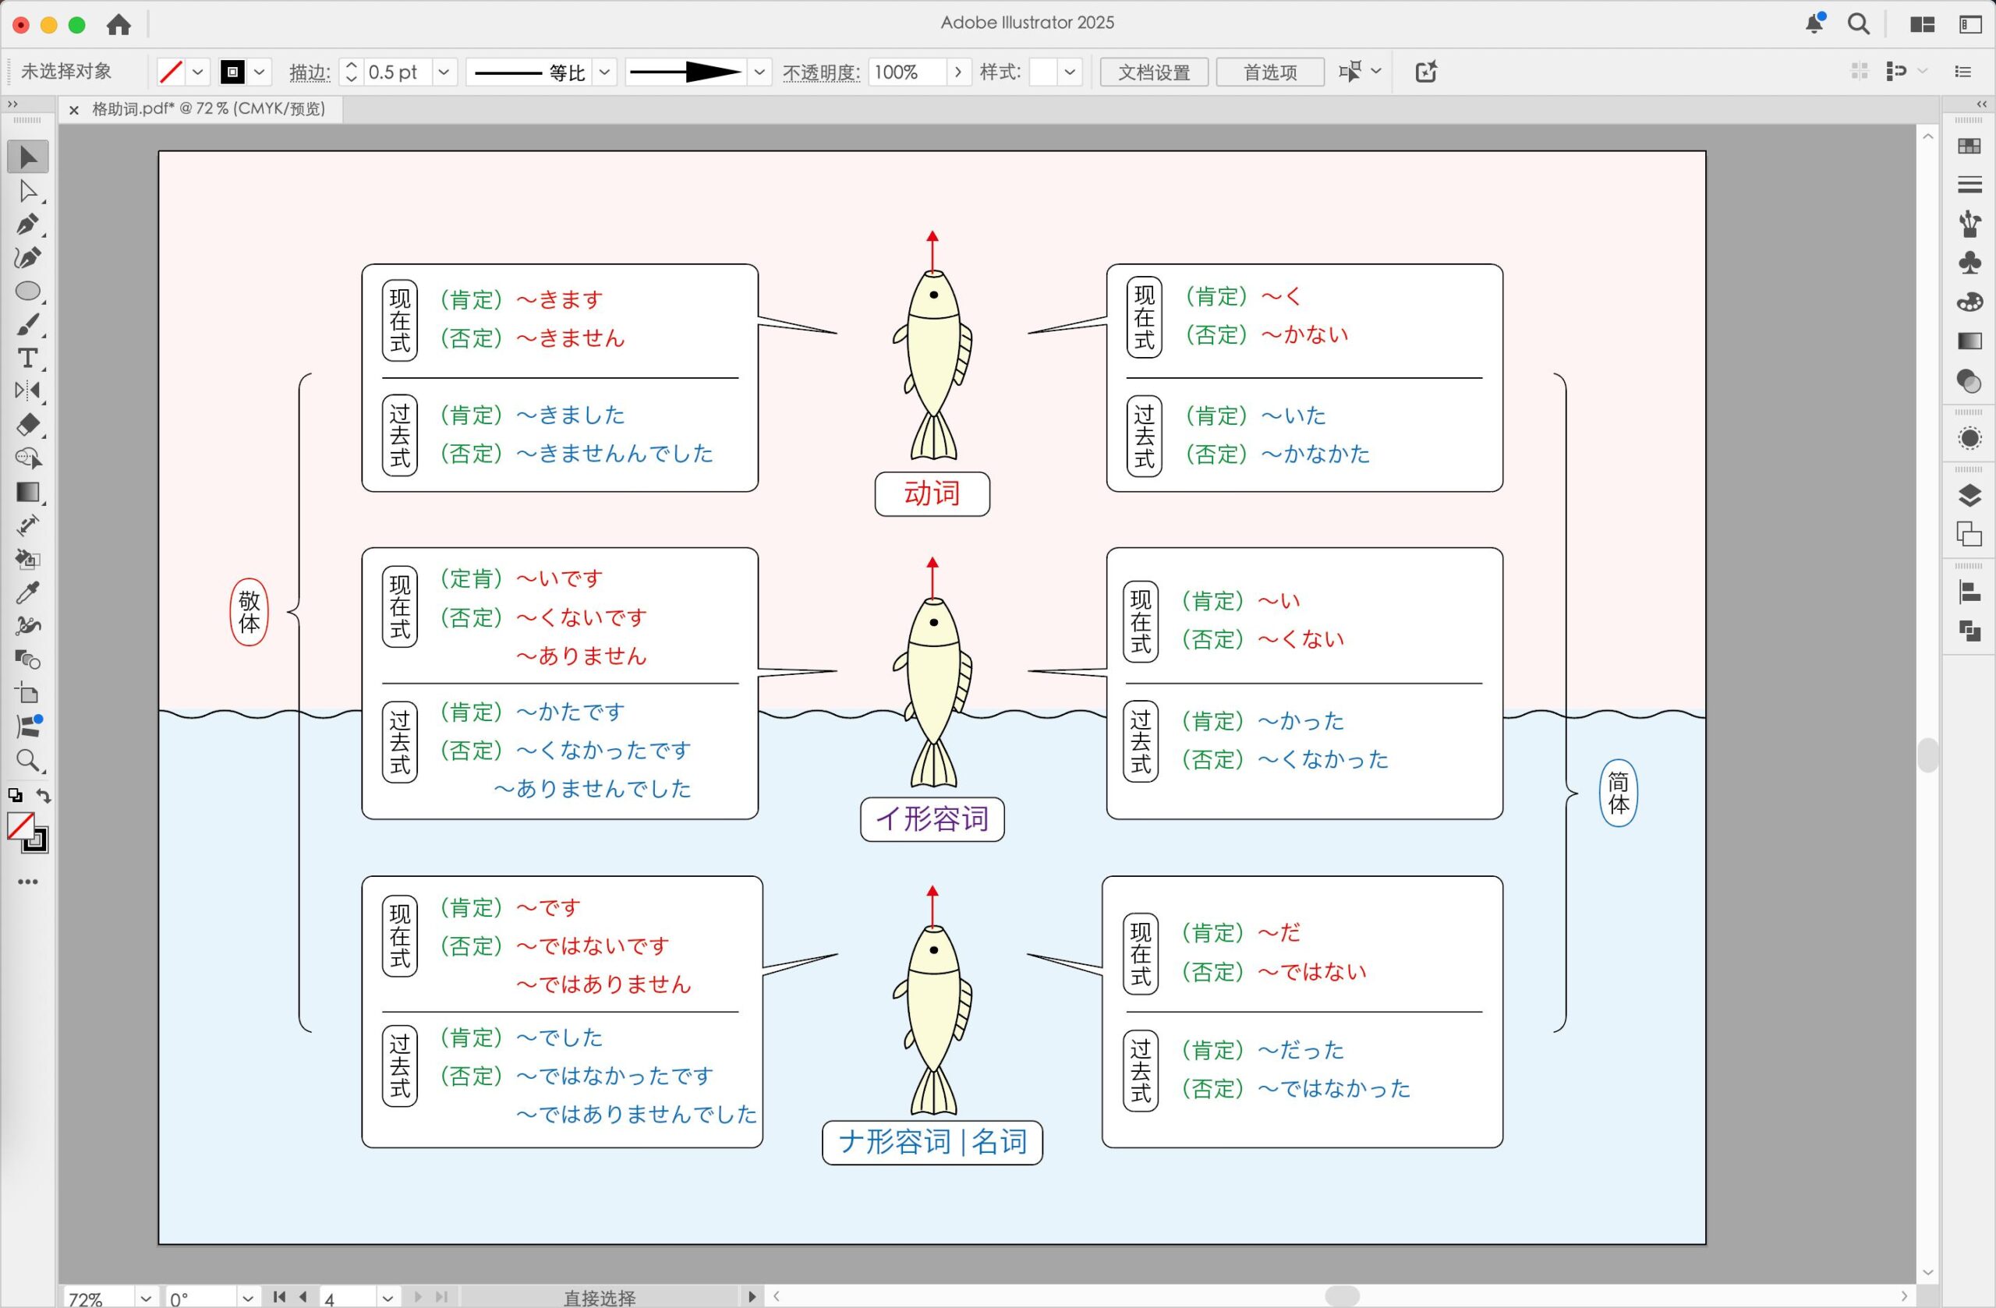Viewport: 1996px width, 1308px height.
Task: Open the Swatches panel icon
Action: [1969, 147]
